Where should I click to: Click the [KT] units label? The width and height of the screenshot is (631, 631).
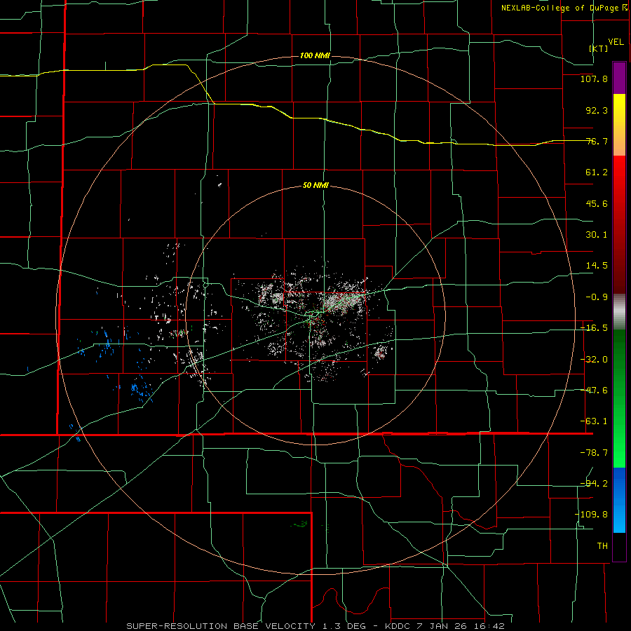coord(599,48)
